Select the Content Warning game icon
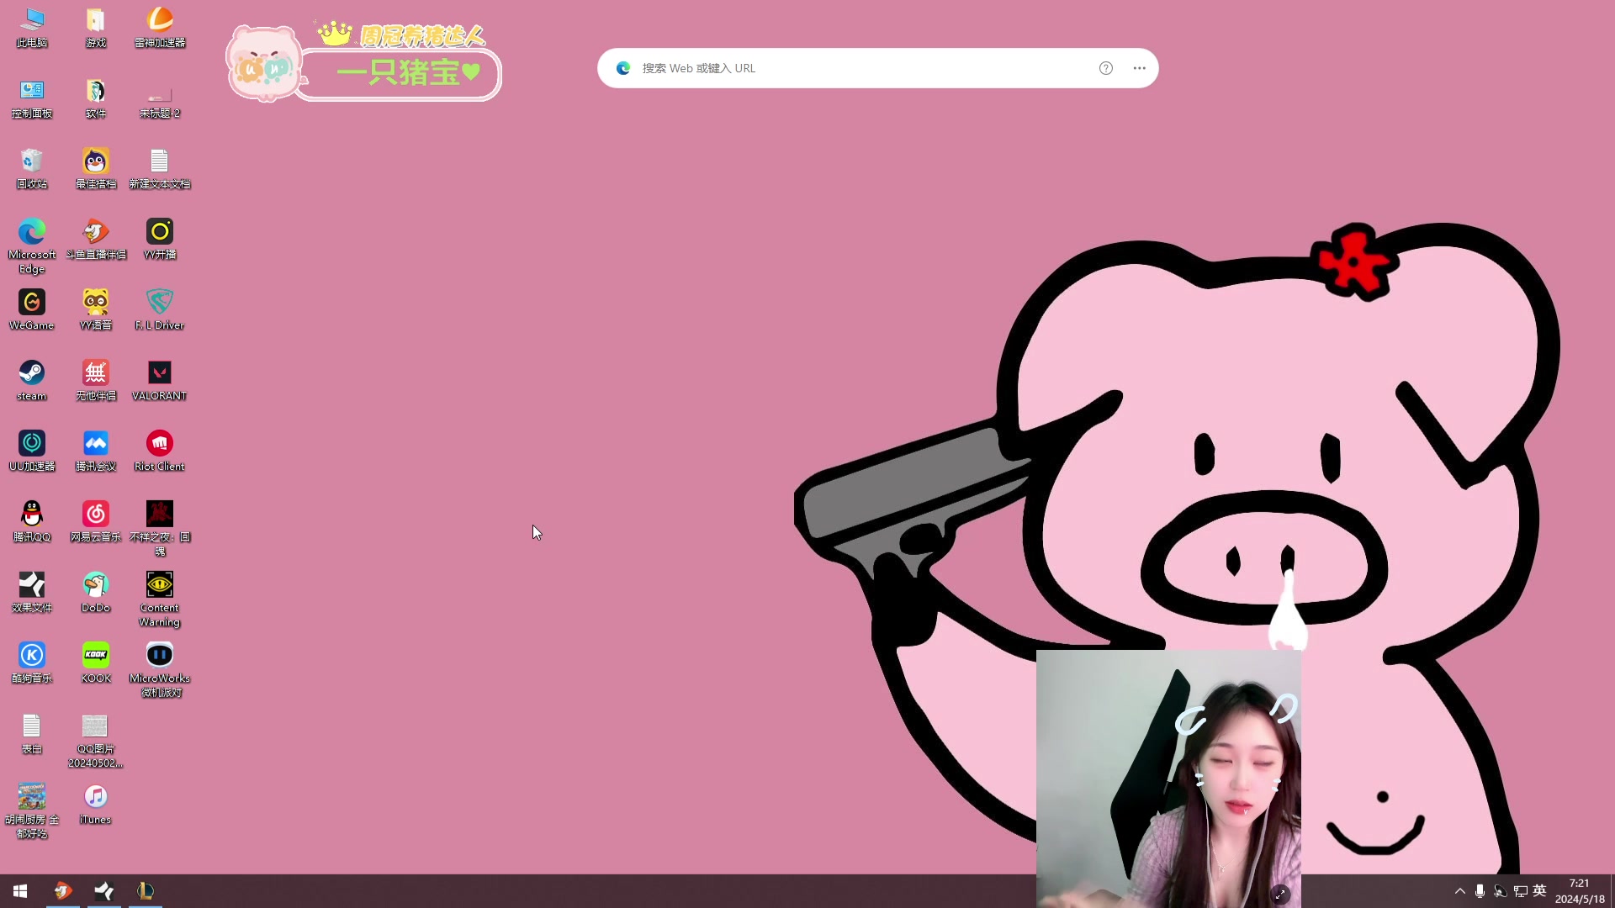 pyautogui.click(x=159, y=585)
